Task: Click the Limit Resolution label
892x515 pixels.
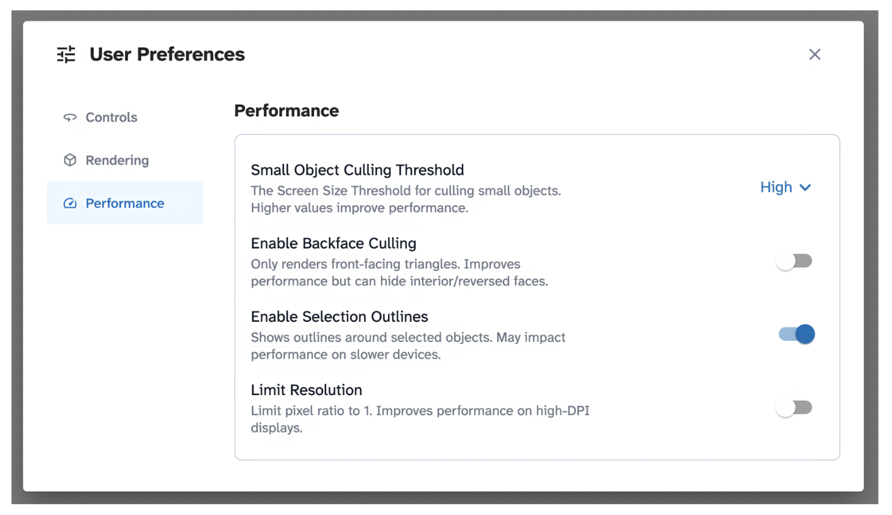Action: tap(307, 389)
